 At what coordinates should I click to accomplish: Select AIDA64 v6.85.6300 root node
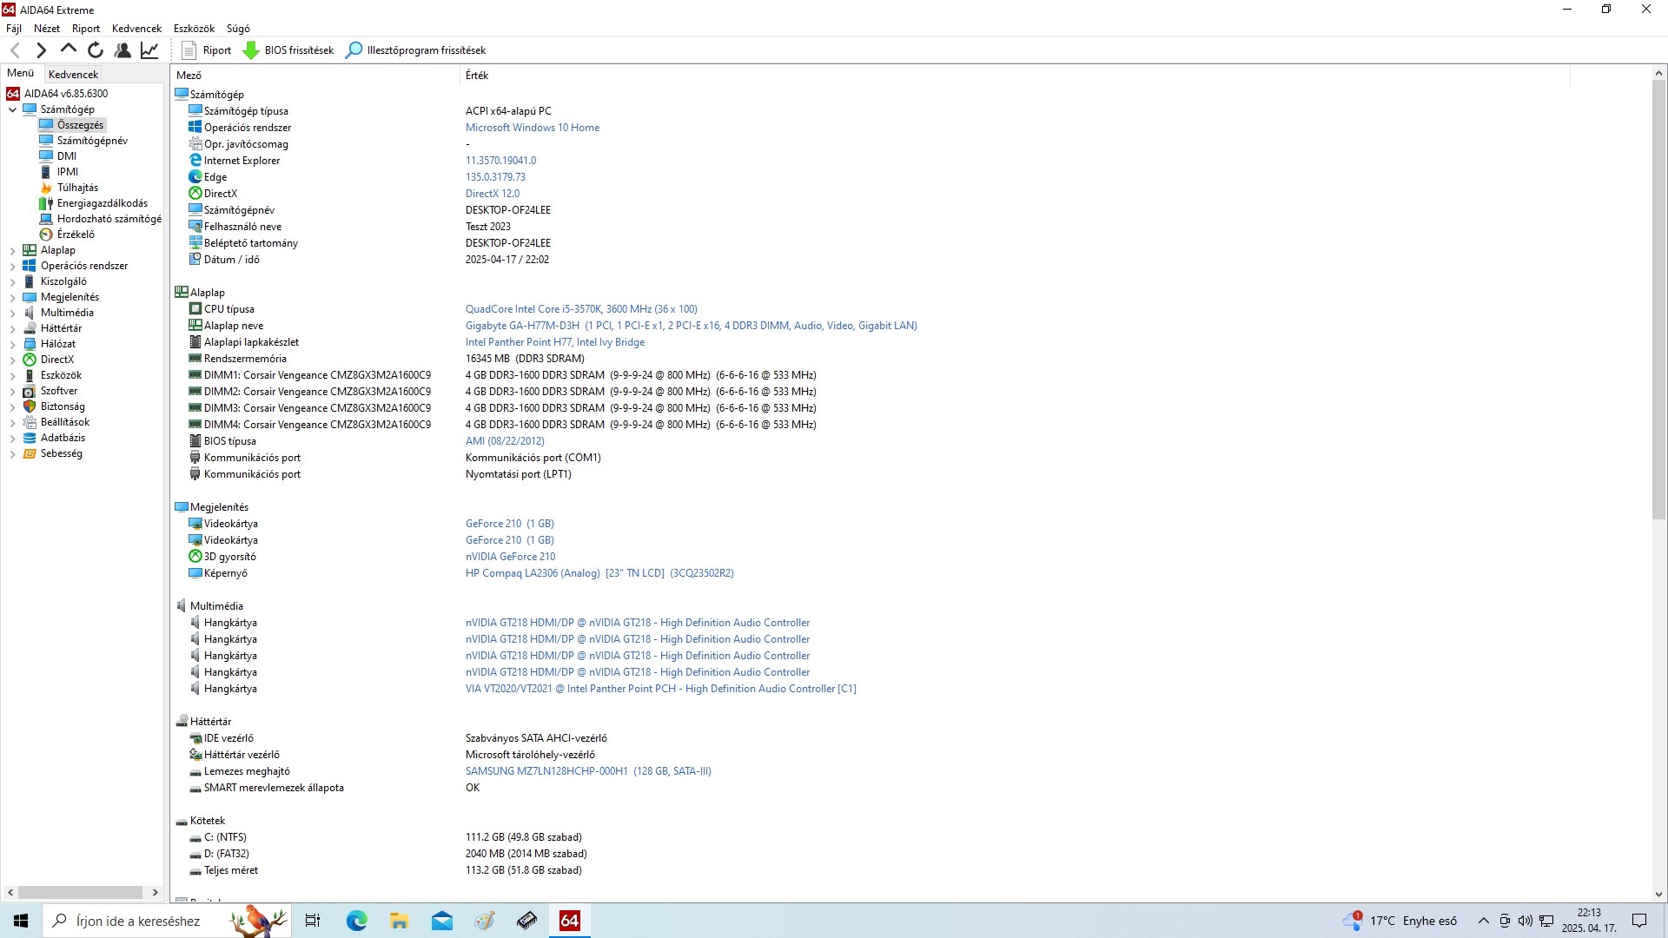[66, 94]
